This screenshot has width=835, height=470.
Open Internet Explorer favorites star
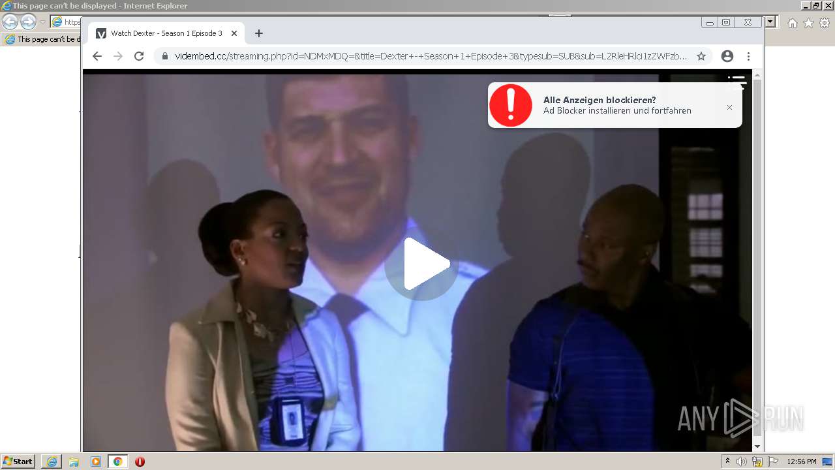pos(808,23)
